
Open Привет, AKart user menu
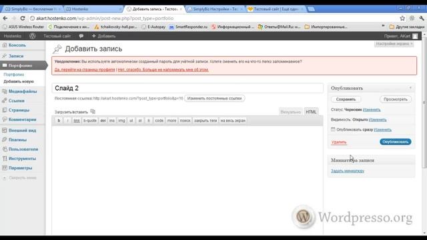(400, 36)
